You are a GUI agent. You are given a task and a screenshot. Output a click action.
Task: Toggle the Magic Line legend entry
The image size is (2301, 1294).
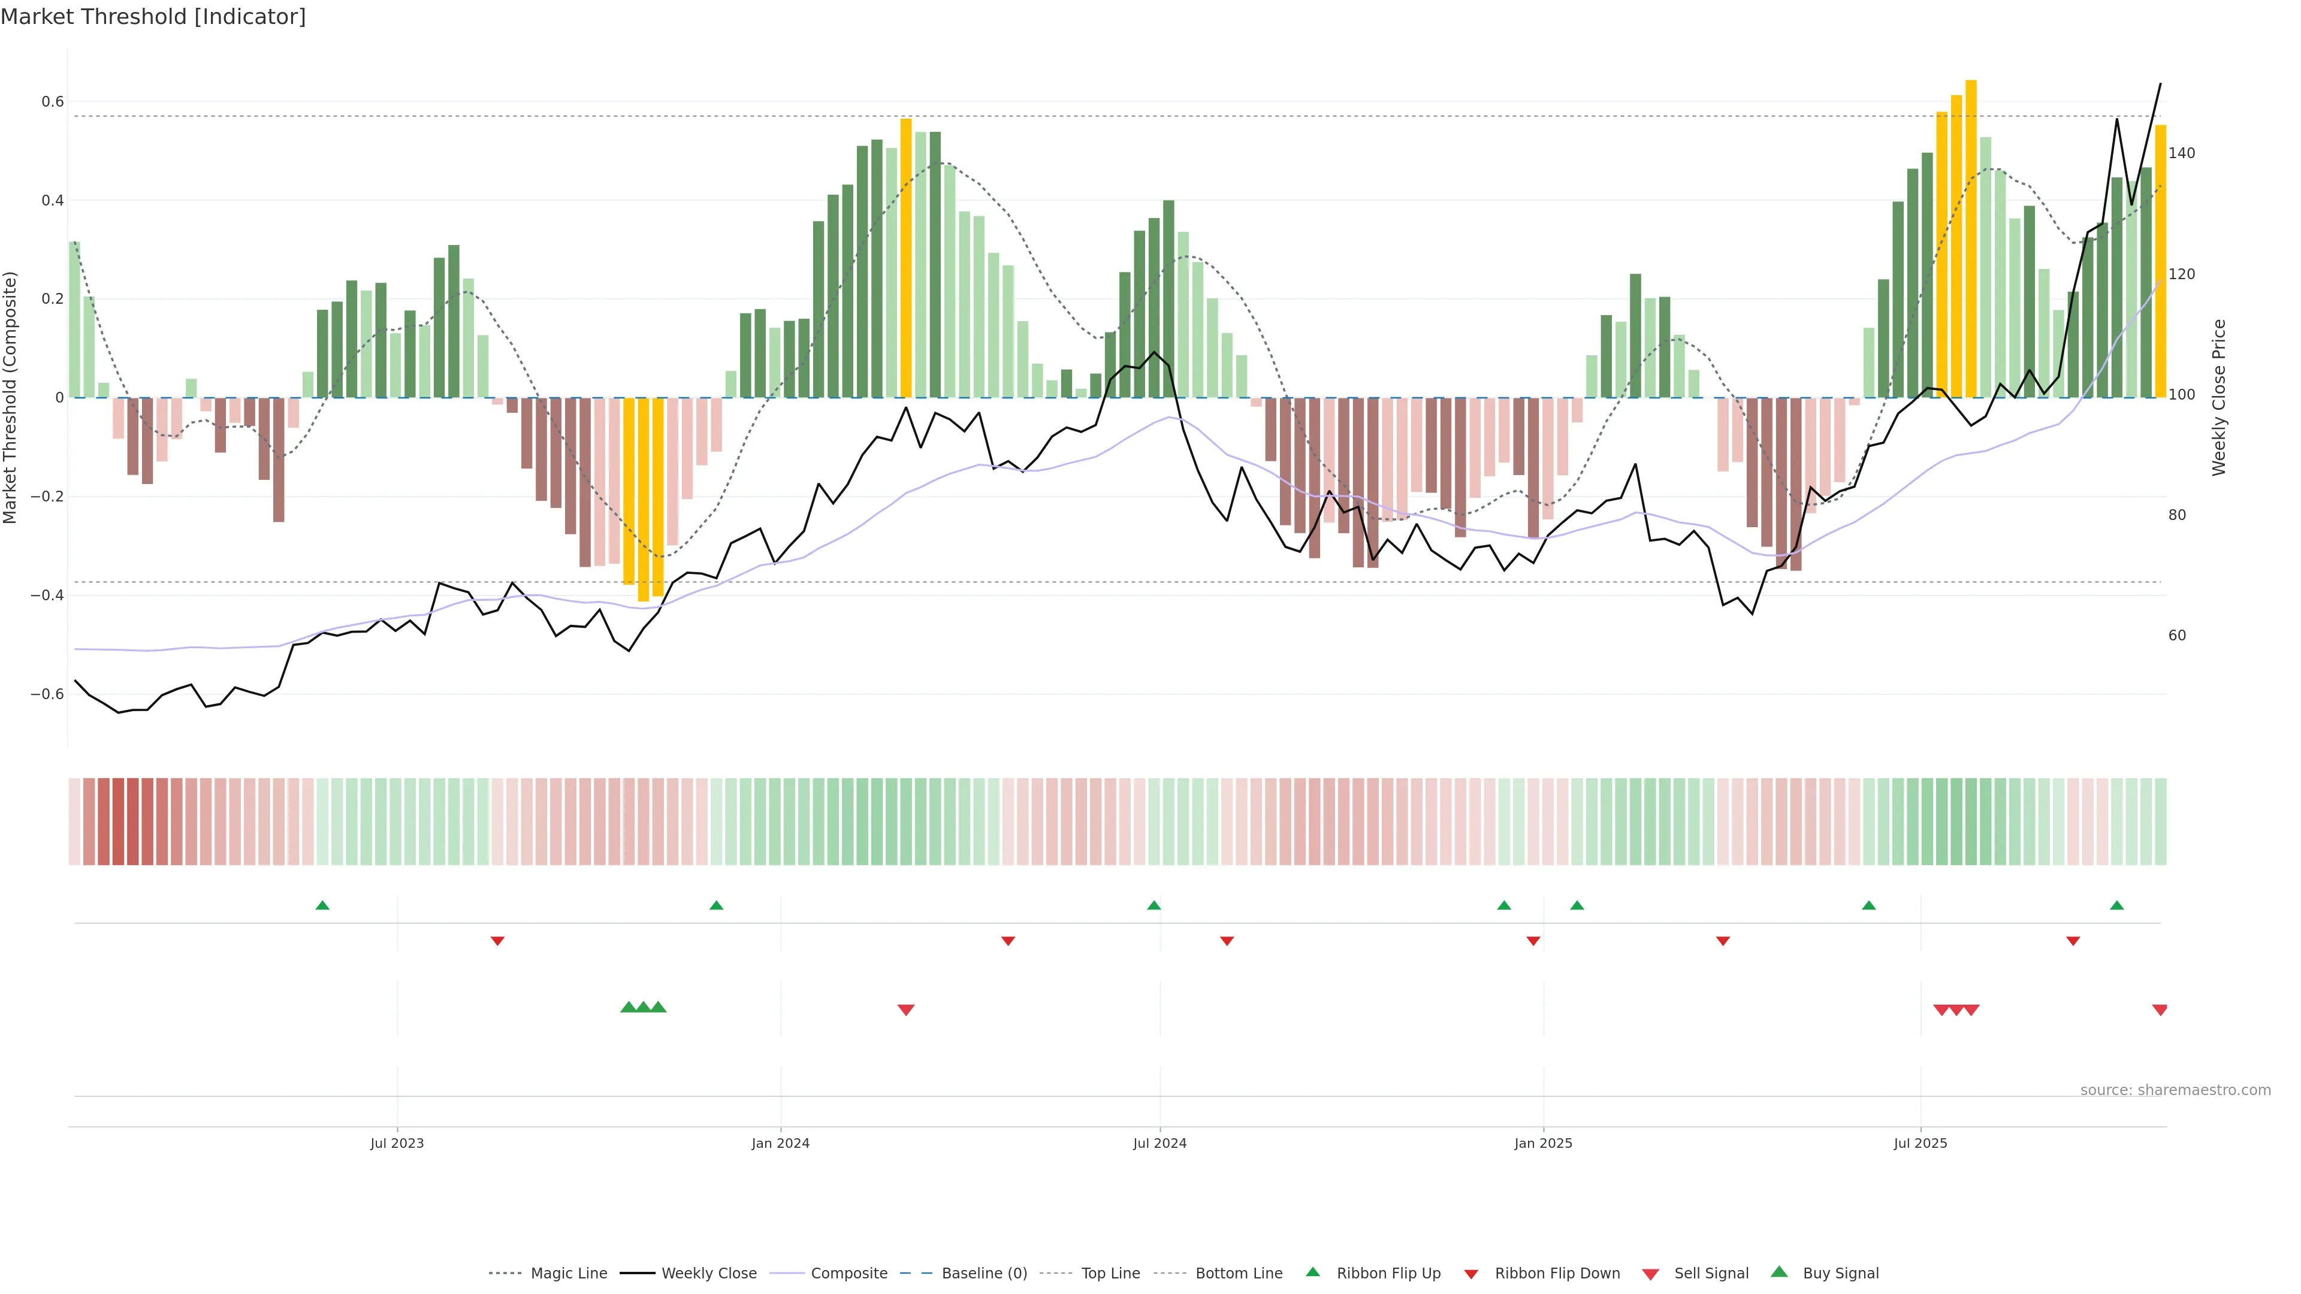point(568,1274)
